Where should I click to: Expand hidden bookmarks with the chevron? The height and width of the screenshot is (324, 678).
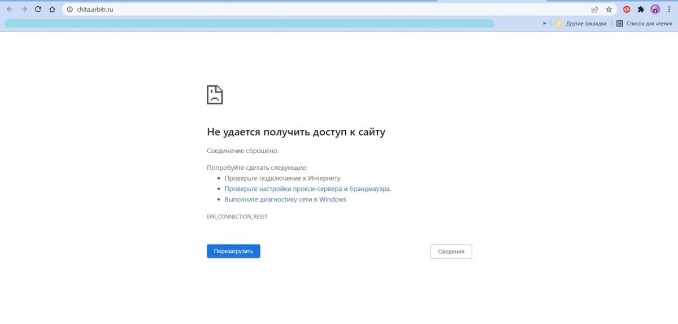pyautogui.click(x=545, y=24)
